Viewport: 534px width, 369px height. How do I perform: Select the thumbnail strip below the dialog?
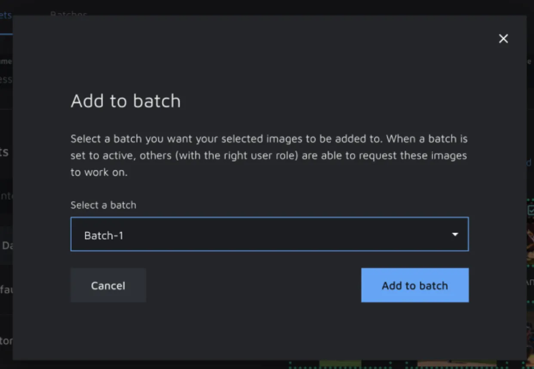pos(387,365)
